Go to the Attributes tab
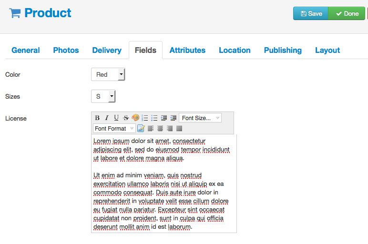 [187, 50]
